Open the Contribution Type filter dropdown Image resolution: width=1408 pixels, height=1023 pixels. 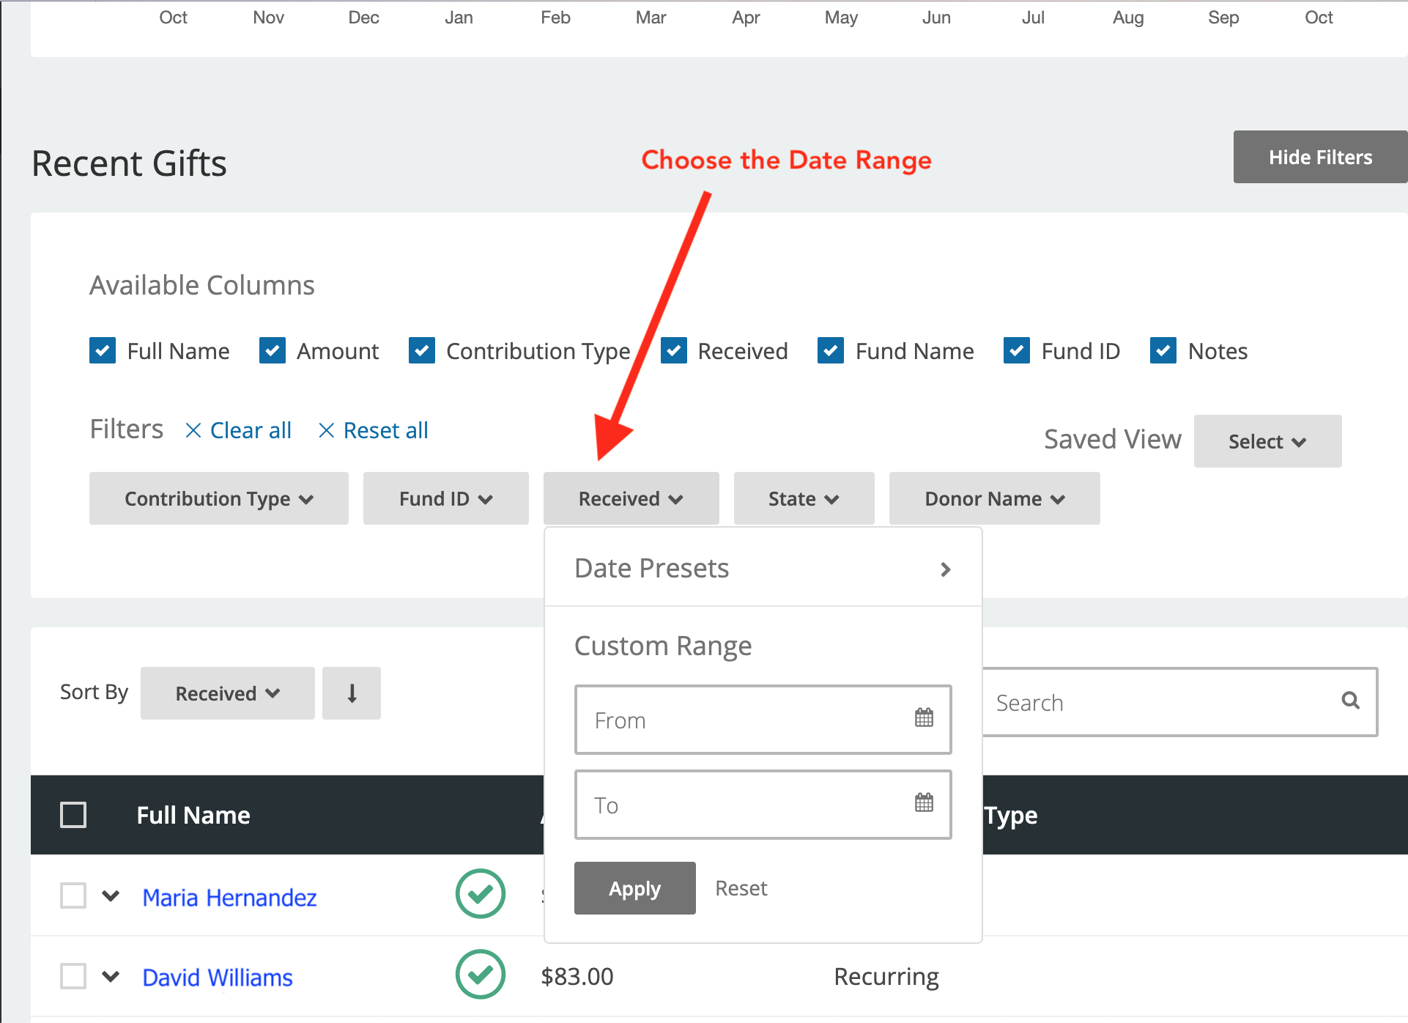(218, 499)
